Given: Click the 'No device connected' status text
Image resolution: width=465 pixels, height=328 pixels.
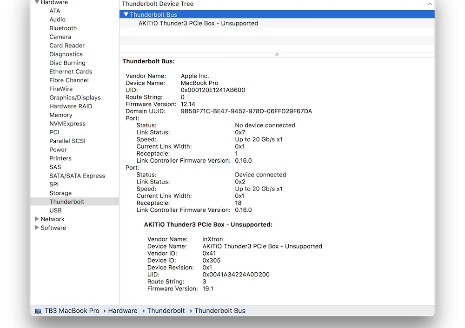Looking at the screenshot, I should [x=265, y=125].
